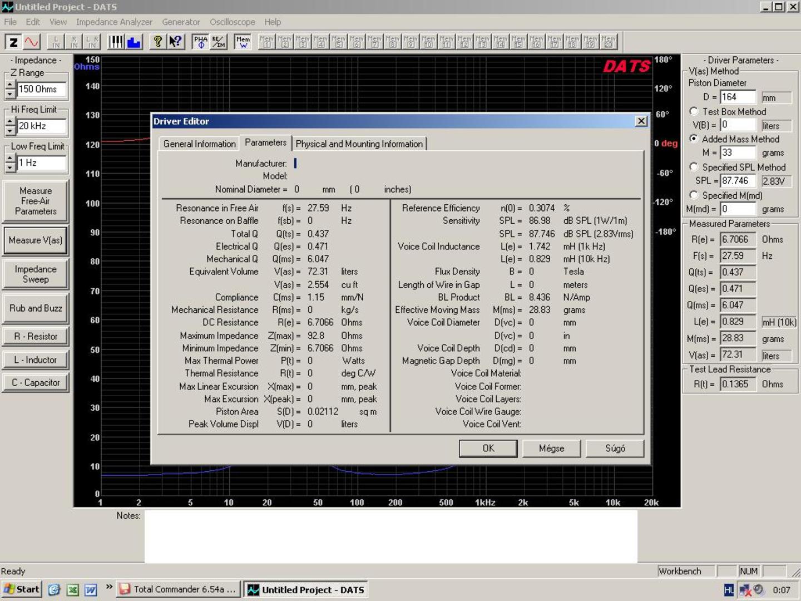Start an Impedance Sweep
Viewport: 801px width, 601px height.
click(36, 274)
